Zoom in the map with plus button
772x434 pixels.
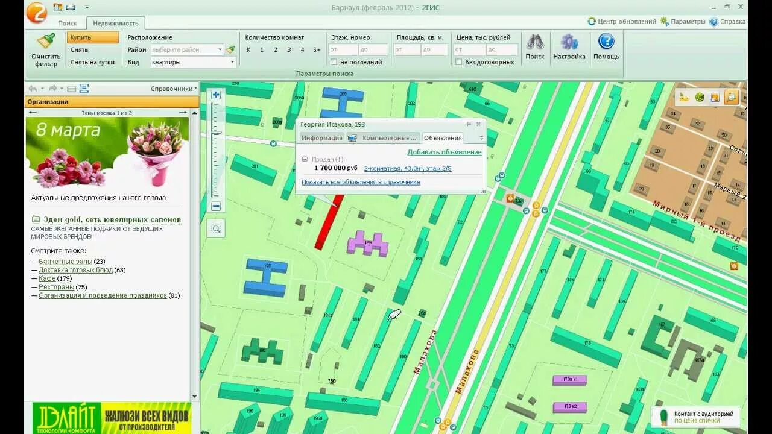pyautogui.click(x=216, y=95)
